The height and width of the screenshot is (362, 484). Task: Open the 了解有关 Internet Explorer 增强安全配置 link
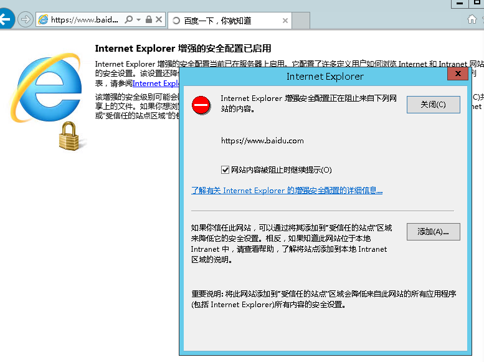coord(287,191)
